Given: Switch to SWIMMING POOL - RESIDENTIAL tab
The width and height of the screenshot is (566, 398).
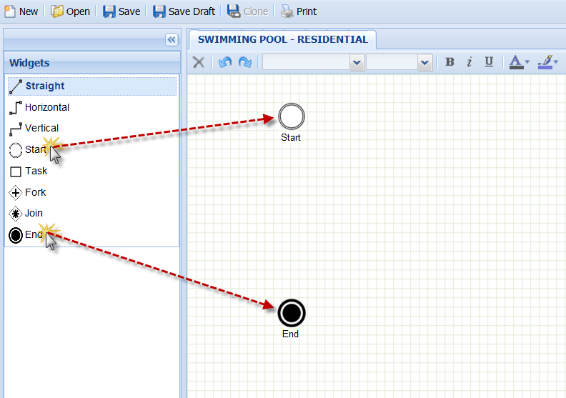Looking at the screenshot, I should (x=282, y=40).
